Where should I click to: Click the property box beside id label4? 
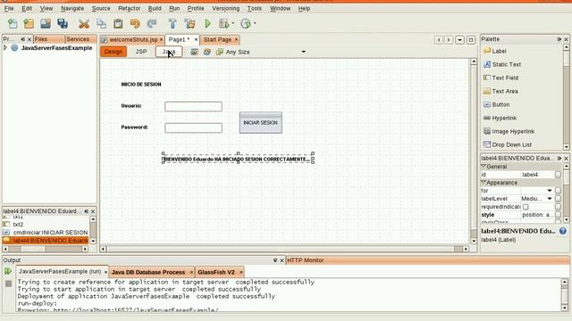[558, 175]
